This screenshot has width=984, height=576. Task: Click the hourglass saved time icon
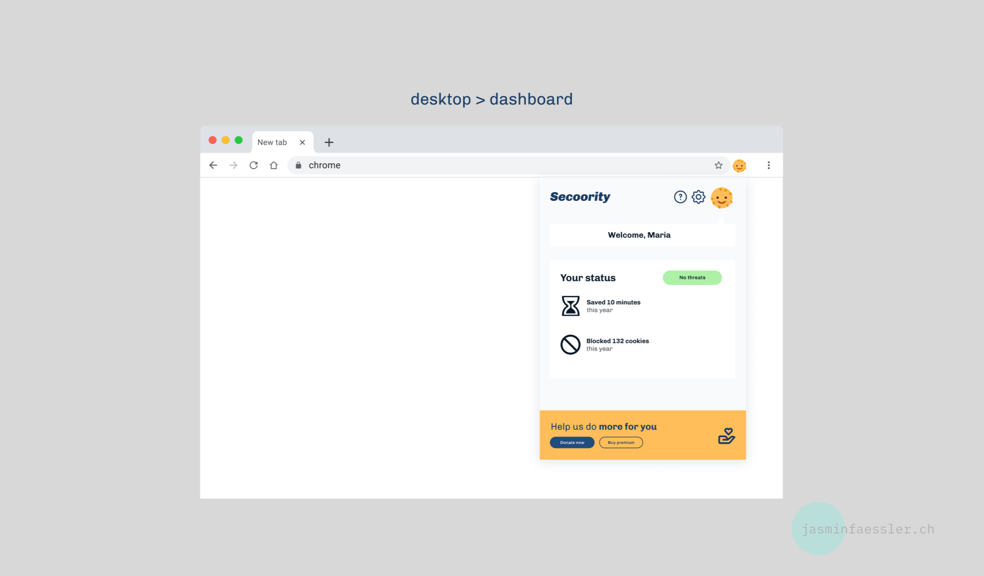tap(570, 306)
